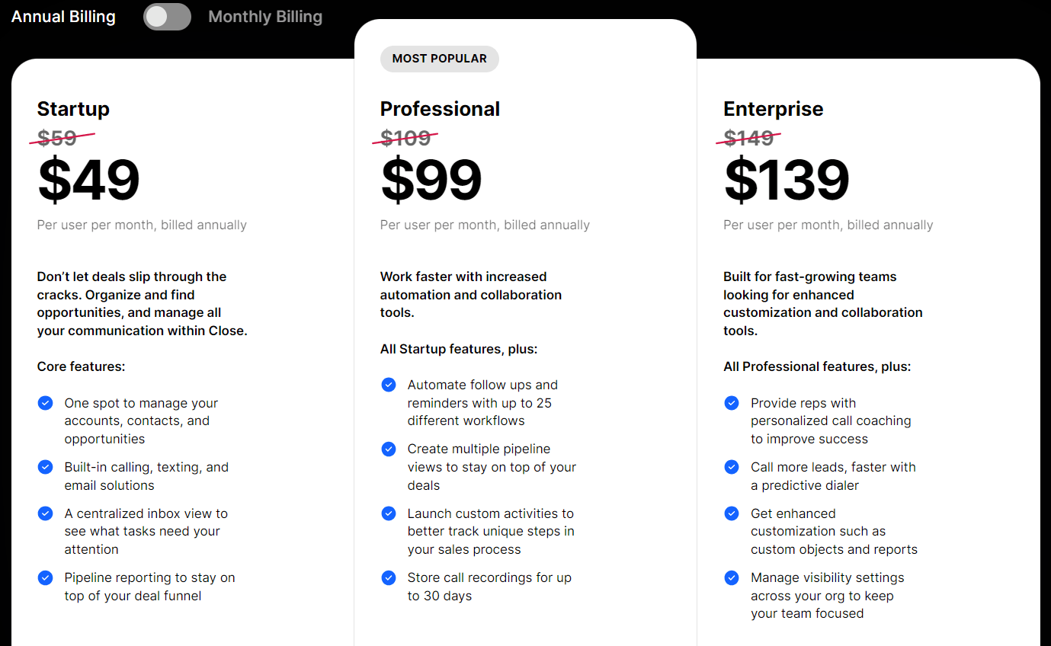Click checkmark icon beside Launch custom activities

(389, 513)
